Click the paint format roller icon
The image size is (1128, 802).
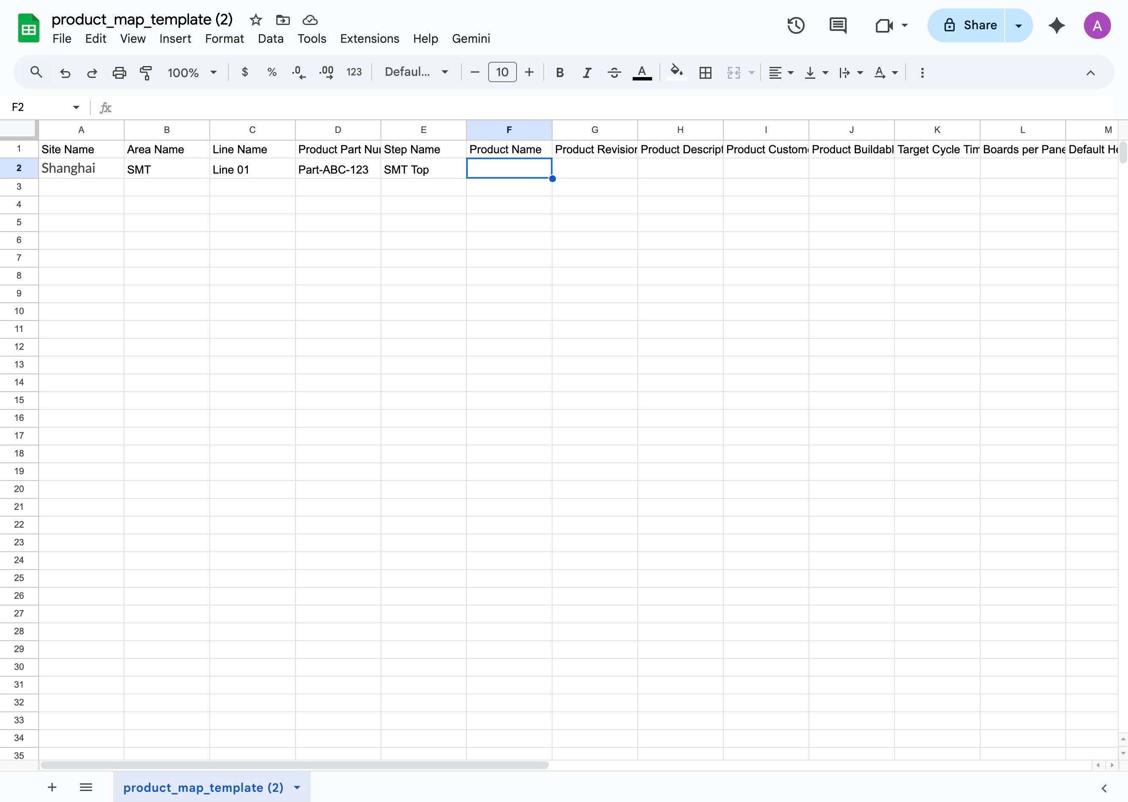(x=146, y=72)
